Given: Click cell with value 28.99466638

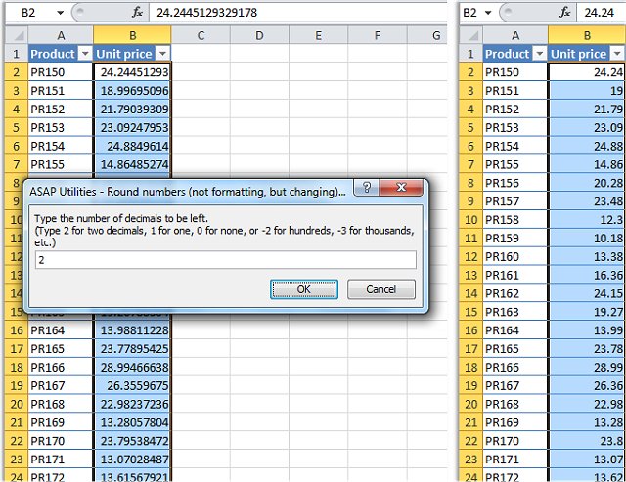Looking at the screenshot, I should tap(132, 367).
